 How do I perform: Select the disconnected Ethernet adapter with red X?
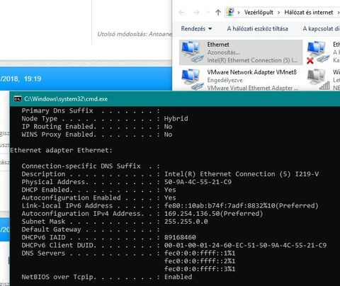(x=318, y=52)
